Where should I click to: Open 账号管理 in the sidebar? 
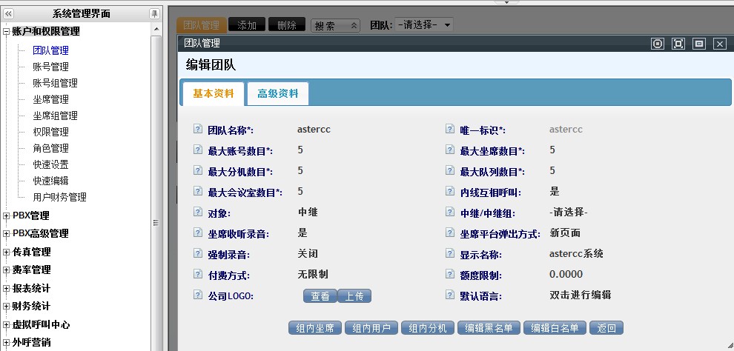(50, 67)
